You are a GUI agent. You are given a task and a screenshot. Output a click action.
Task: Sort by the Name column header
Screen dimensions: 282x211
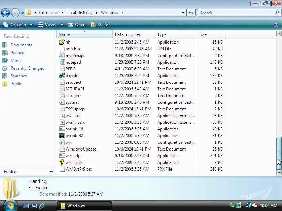click(85, 34)
